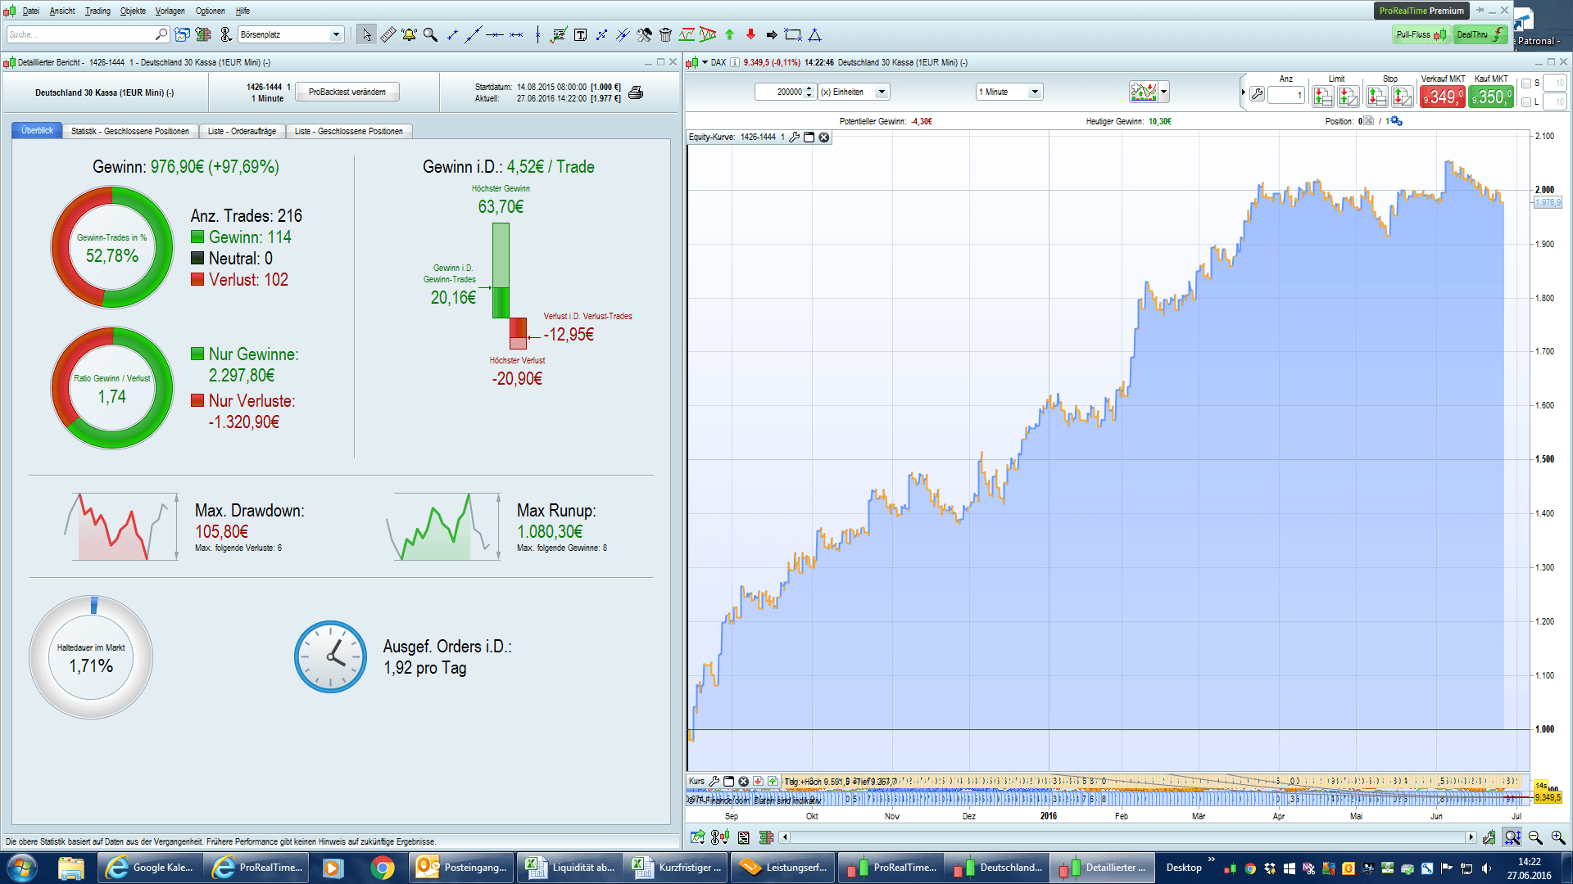This screenshot has height=884, width=1573.
Task: Toggle the Pull-Fluss mode button
Action: [1421, 34]
